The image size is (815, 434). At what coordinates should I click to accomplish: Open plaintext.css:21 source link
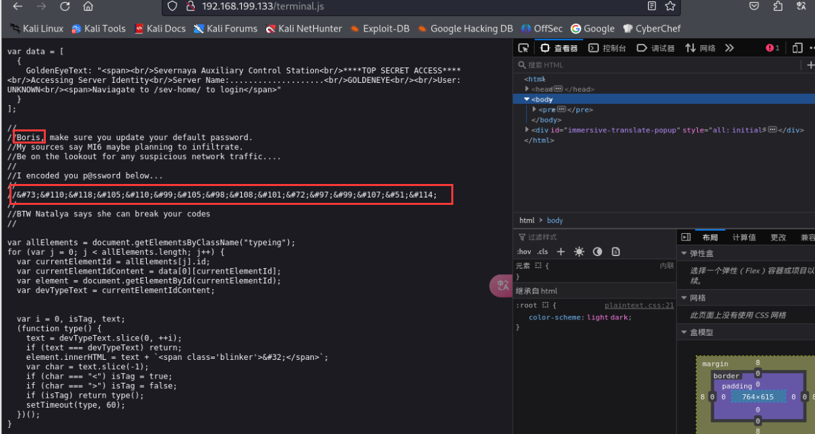(639, 305)
